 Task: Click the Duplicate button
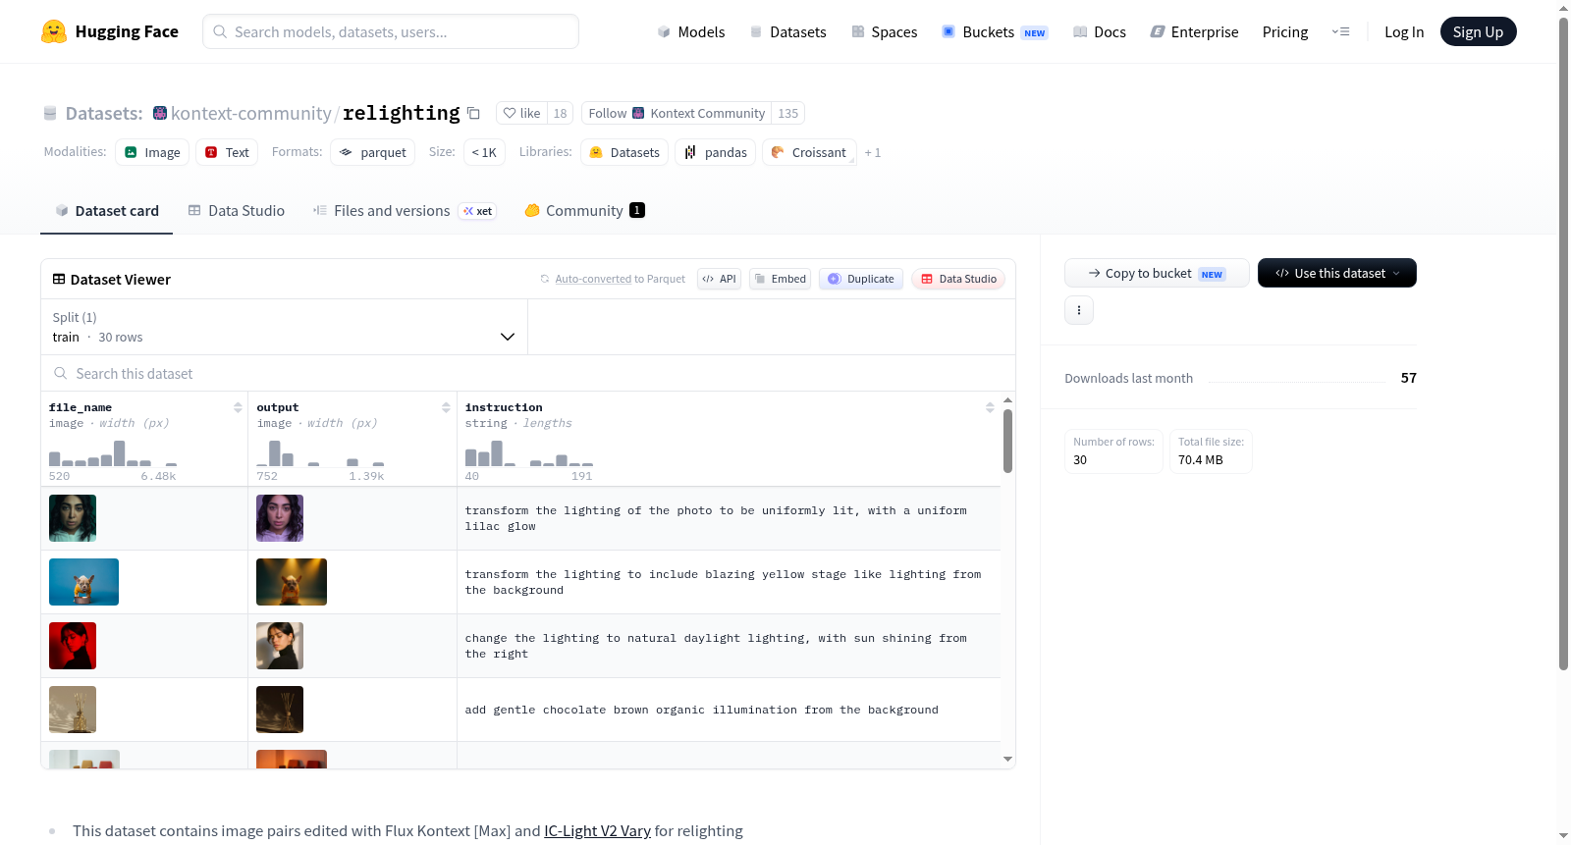[x=861, y=279]
